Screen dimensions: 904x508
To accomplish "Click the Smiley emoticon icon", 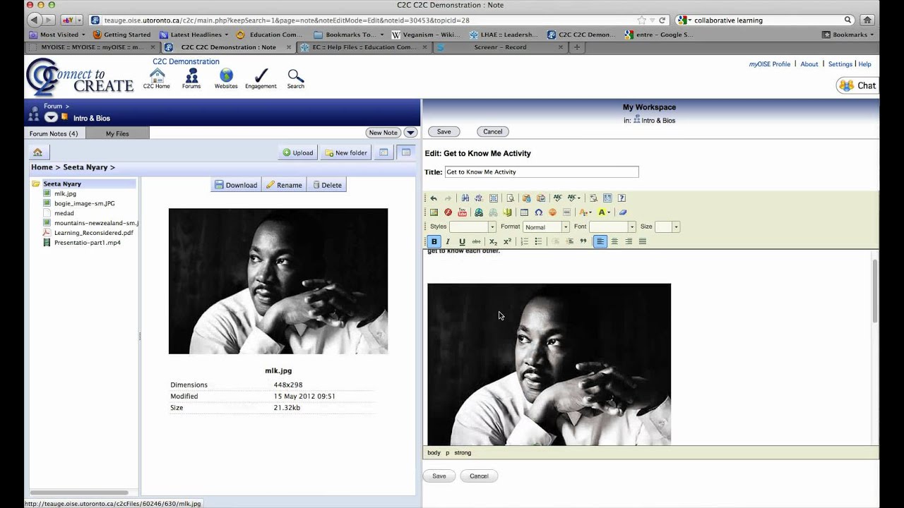I will click(x=552, y=212).
